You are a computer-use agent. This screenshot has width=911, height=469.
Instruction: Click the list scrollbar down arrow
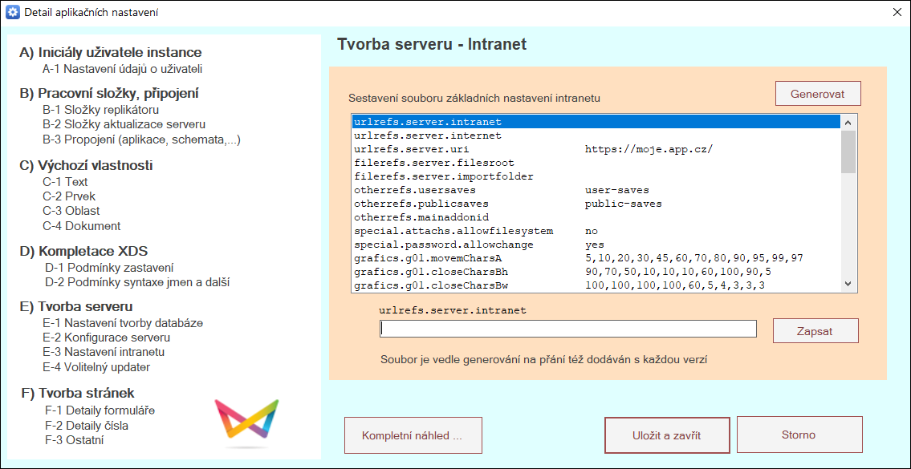pos(848,283)
